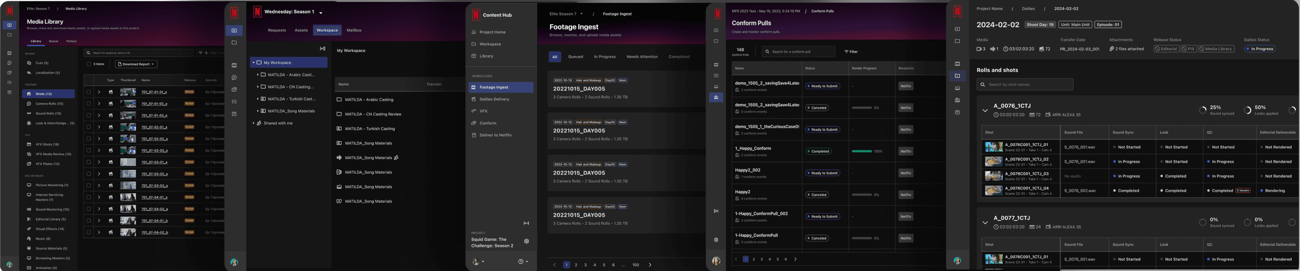Click the Shared with me people icon
This screenshot has width=1300, height=271.
coord(259,123)
